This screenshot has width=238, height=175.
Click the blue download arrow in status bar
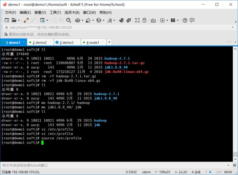pyautogui.click(x=210, y=172)
